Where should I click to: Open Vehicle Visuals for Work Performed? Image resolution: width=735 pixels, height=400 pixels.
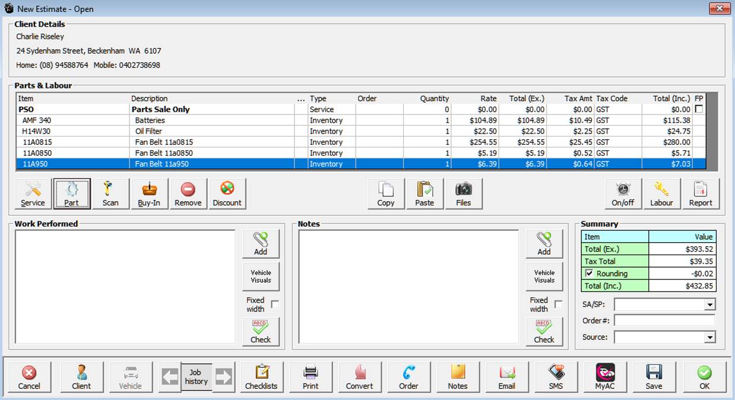[261, 277]
